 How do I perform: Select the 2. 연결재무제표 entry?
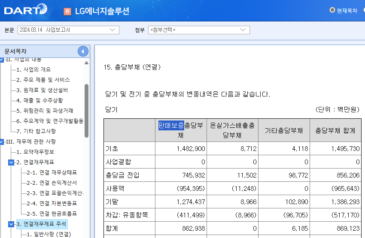coord(35,162)
